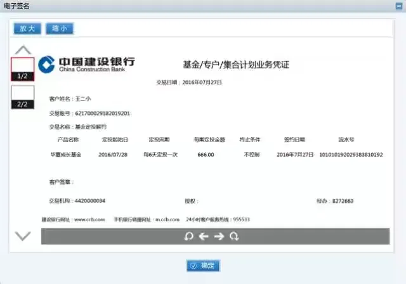The width and height of the screenshot is (406, 284).
Task: Open page thumbnail 2/2
Action: [x=23, y=97]
